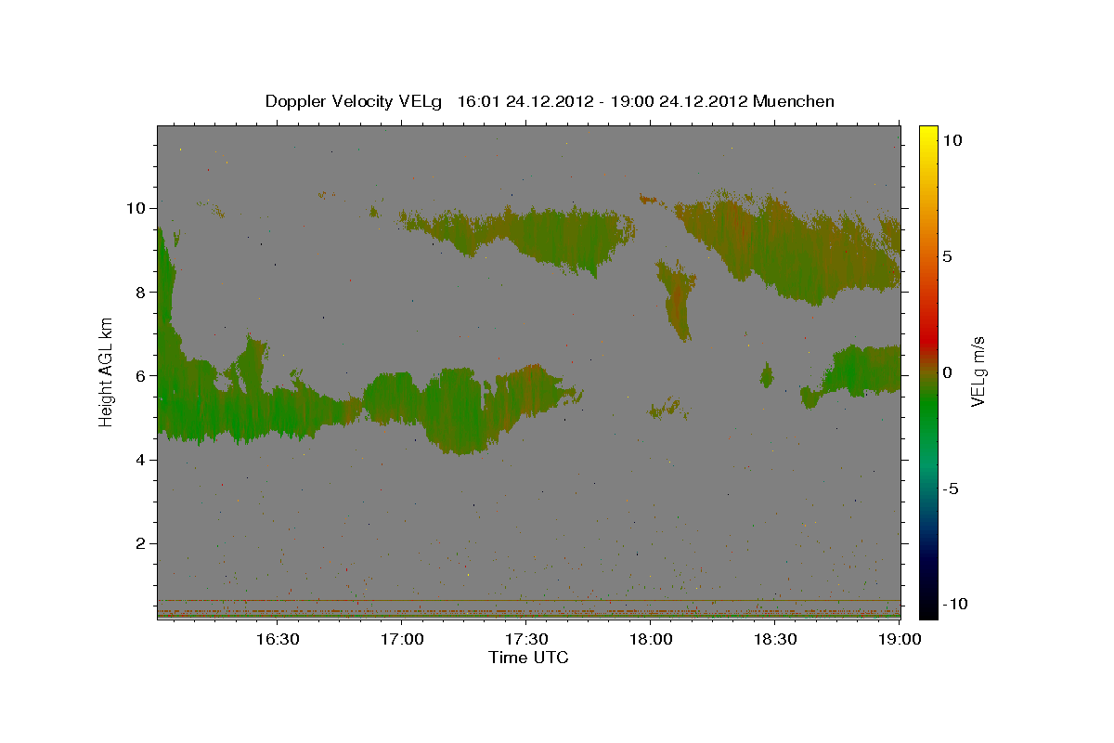
Task: Click the colorbar value 5 label
Action: (947, 256)
